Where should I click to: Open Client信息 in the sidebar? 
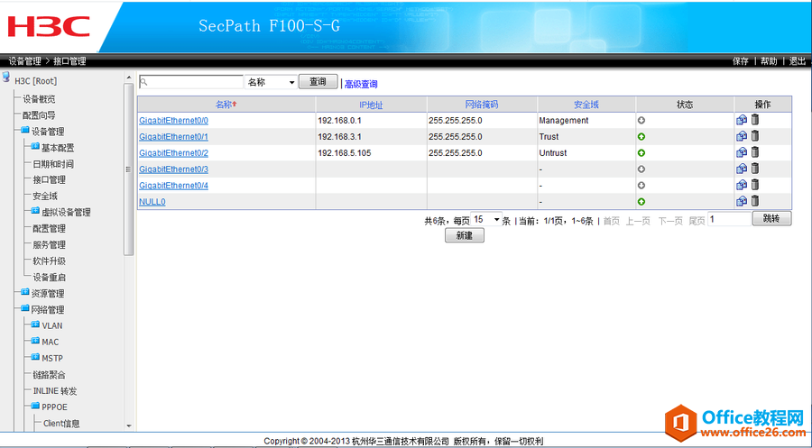[x=61, y=423]
